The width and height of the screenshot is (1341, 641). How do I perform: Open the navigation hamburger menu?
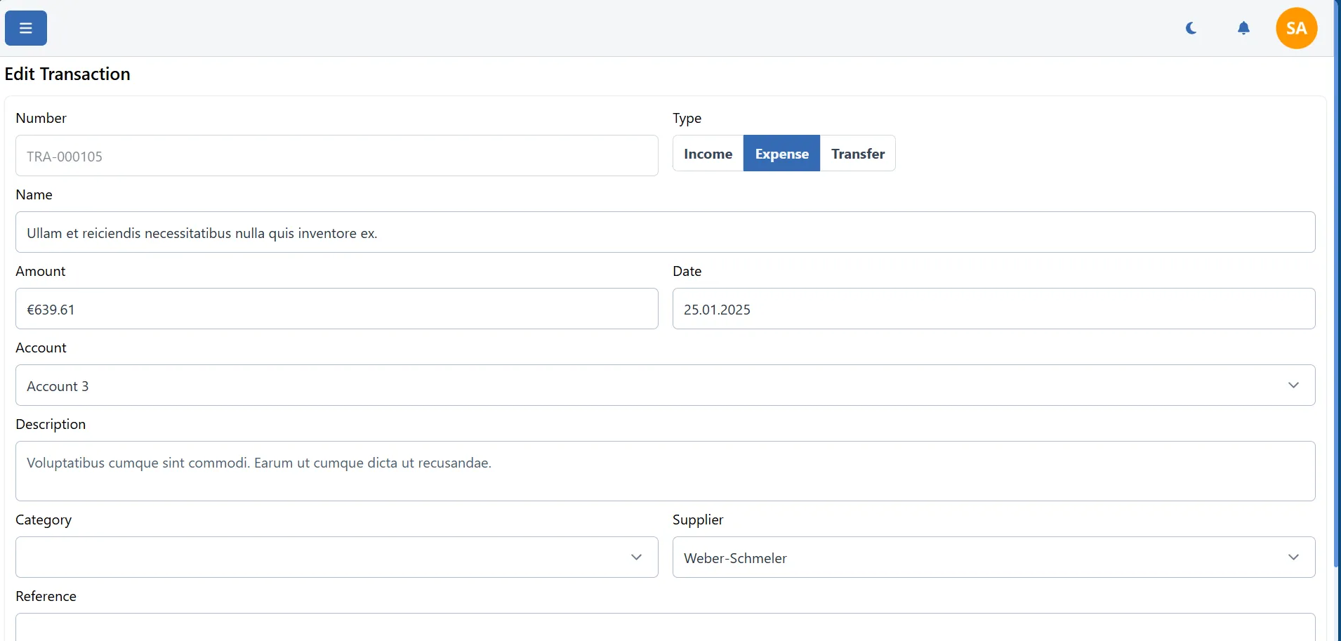coord(25,28)
